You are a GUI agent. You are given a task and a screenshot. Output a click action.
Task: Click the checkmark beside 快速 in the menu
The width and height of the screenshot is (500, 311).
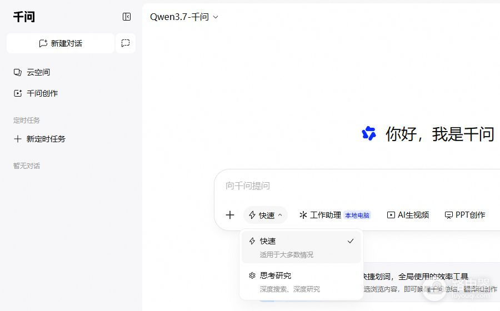351,241
